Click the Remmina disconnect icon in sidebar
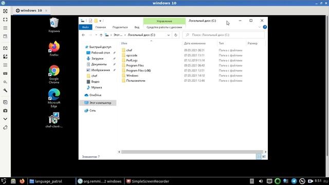 click(5, 127)
